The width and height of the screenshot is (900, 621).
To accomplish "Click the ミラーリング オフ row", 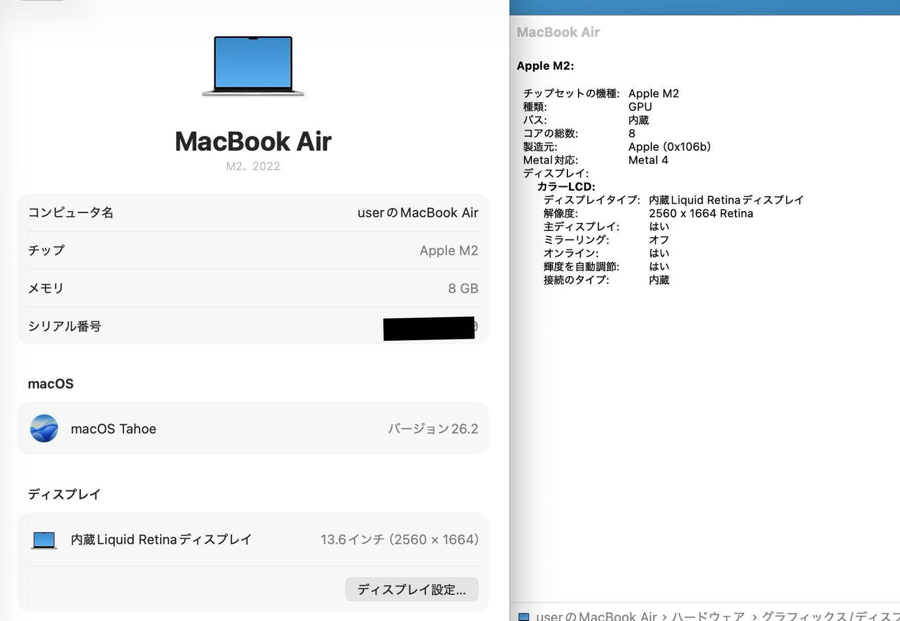I will [x=606, y=240].
